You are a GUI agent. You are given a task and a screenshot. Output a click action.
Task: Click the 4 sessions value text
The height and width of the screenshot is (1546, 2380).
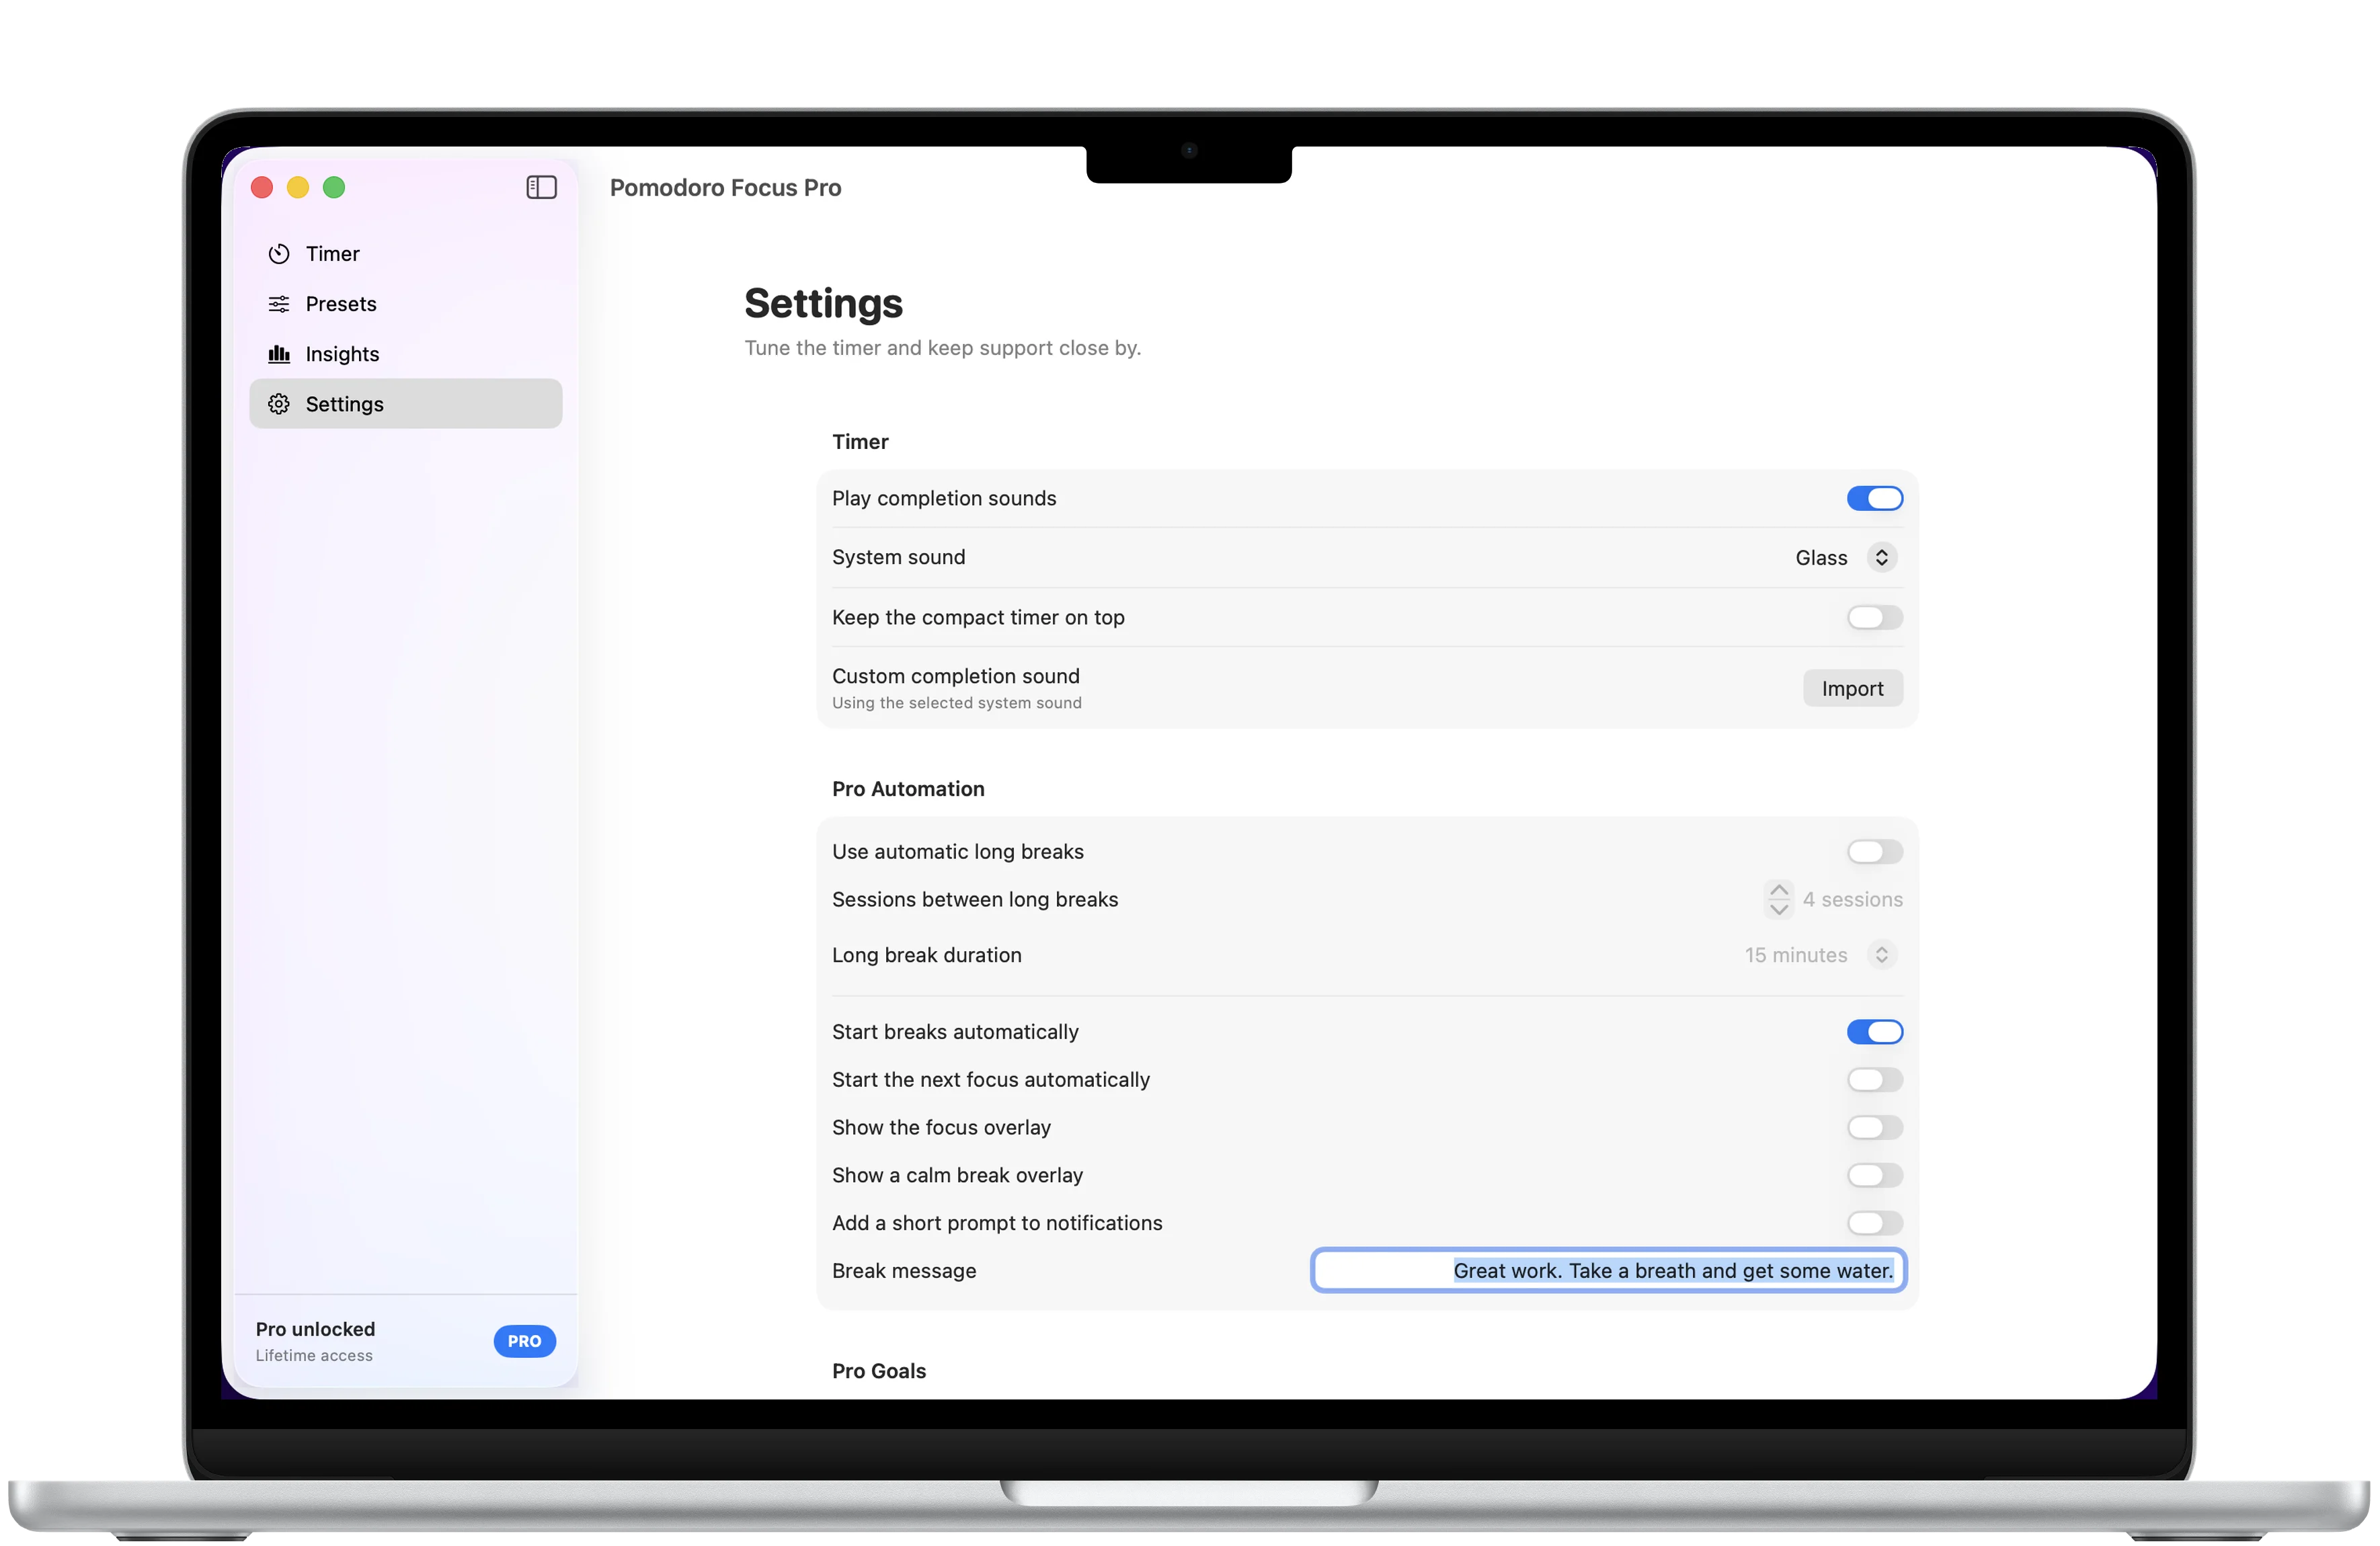tap(1852, 899)
